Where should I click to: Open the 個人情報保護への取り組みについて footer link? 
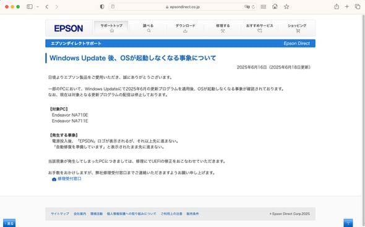point(132,214)
